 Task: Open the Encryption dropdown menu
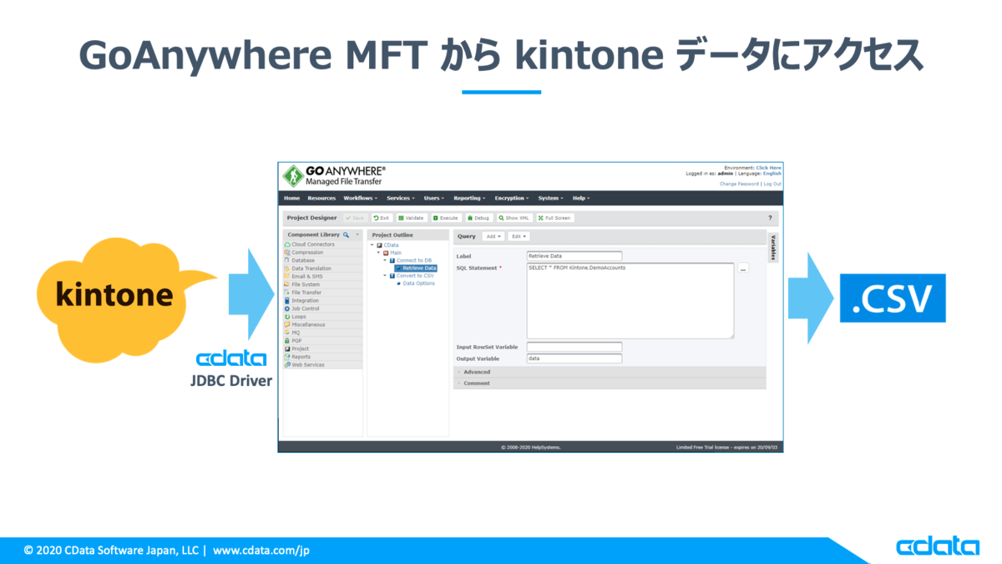coord(512,198)
